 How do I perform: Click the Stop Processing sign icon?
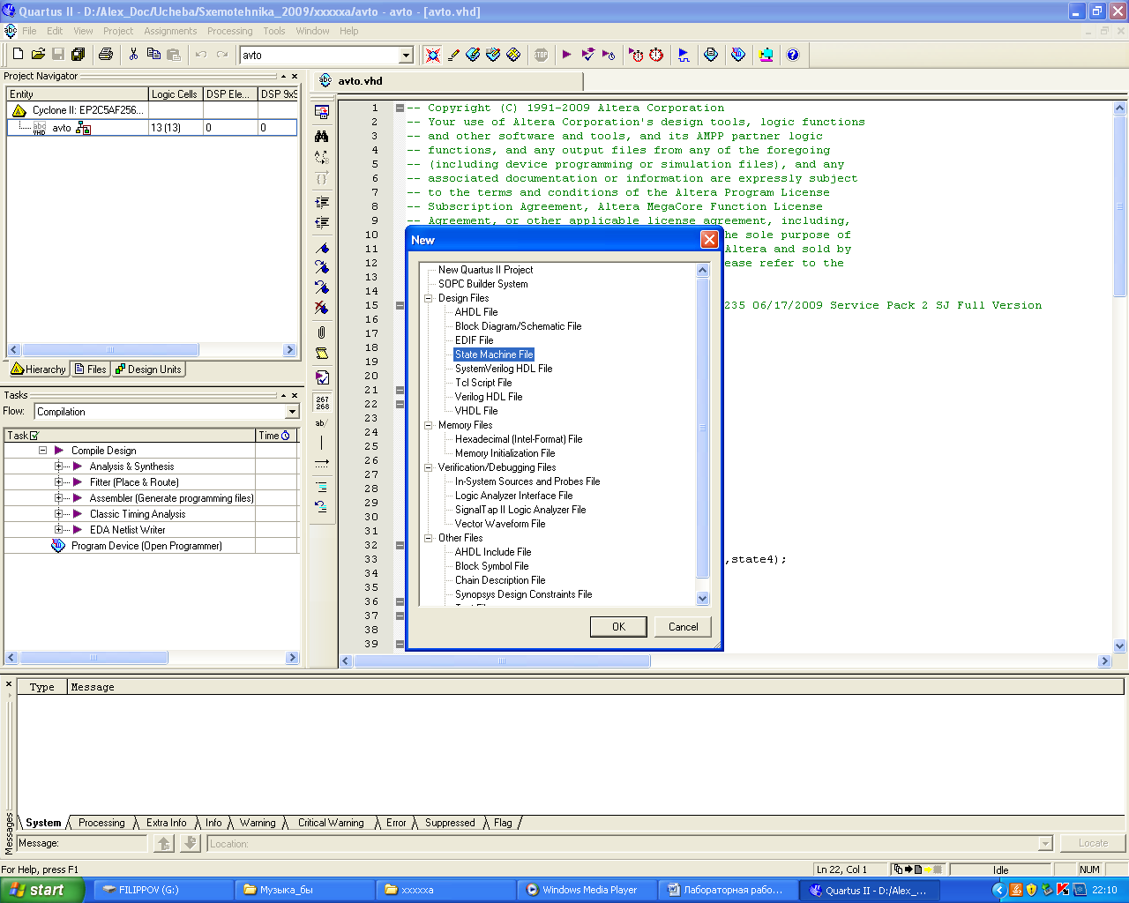pyautogui.click(x=541, y=55)
